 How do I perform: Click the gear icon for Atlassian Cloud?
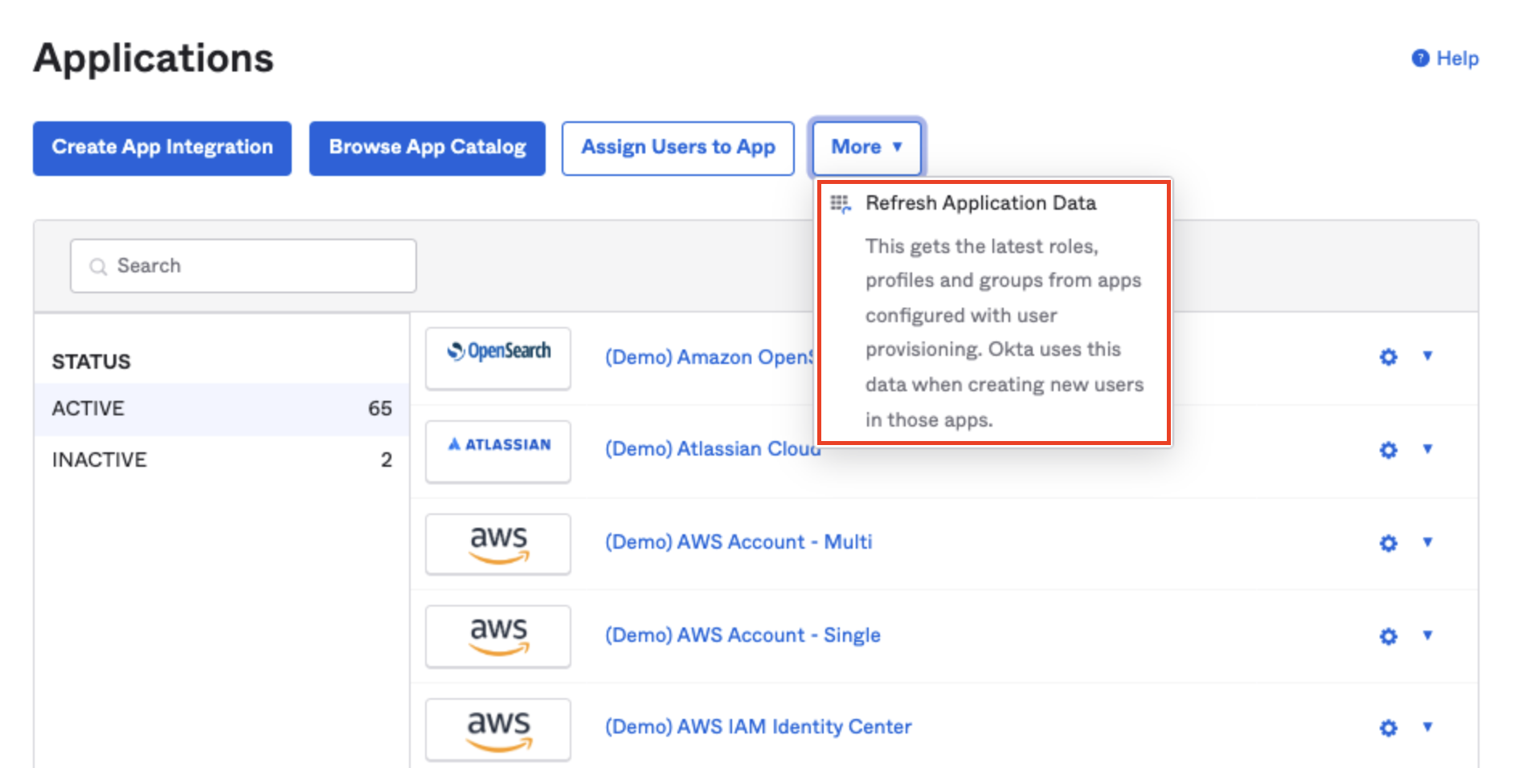tap(1388, 450)
